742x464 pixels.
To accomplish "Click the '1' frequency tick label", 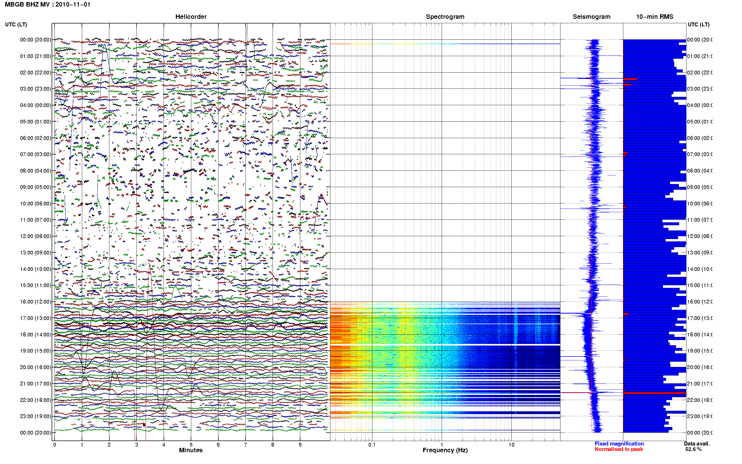I will pos(442,445).
